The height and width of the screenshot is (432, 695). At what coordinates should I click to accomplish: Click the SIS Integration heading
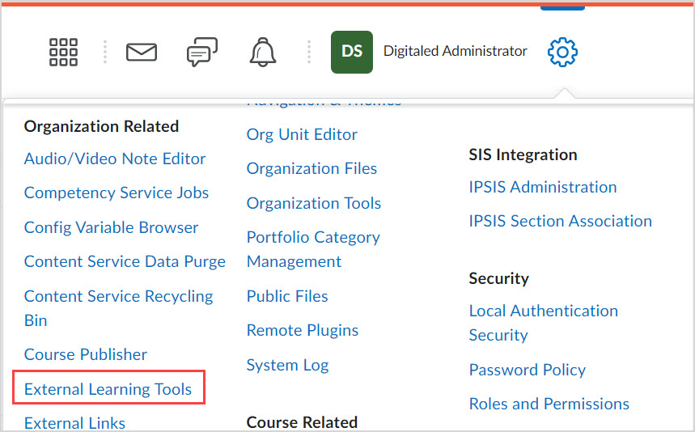click(523, 155)
